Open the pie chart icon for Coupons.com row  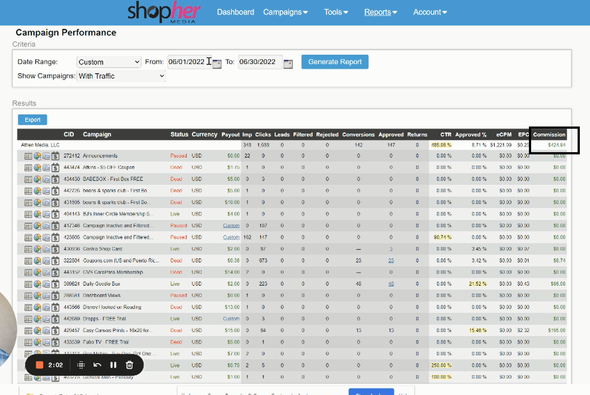[38, 261]
